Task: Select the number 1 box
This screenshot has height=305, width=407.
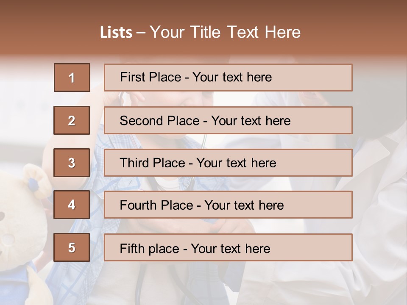Action: [72, 78]
